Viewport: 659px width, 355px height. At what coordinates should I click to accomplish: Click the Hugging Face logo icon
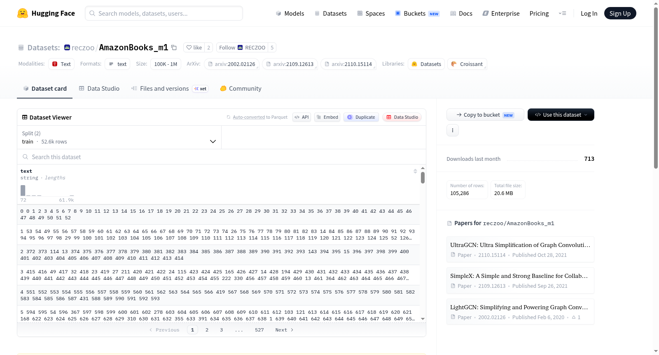[23, 13]
